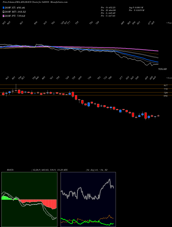Click the 699 label in lows row
This screenshot has width=172, height=227.
pos(80,78)
